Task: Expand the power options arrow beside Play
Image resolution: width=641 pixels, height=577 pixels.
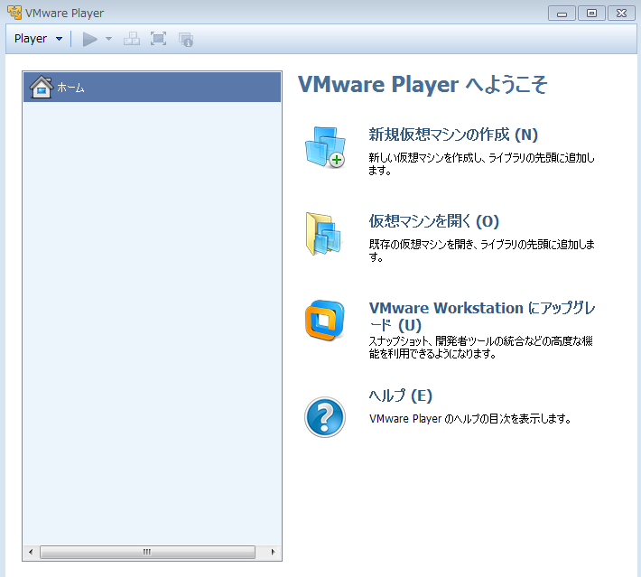Action: click(108, 39)
